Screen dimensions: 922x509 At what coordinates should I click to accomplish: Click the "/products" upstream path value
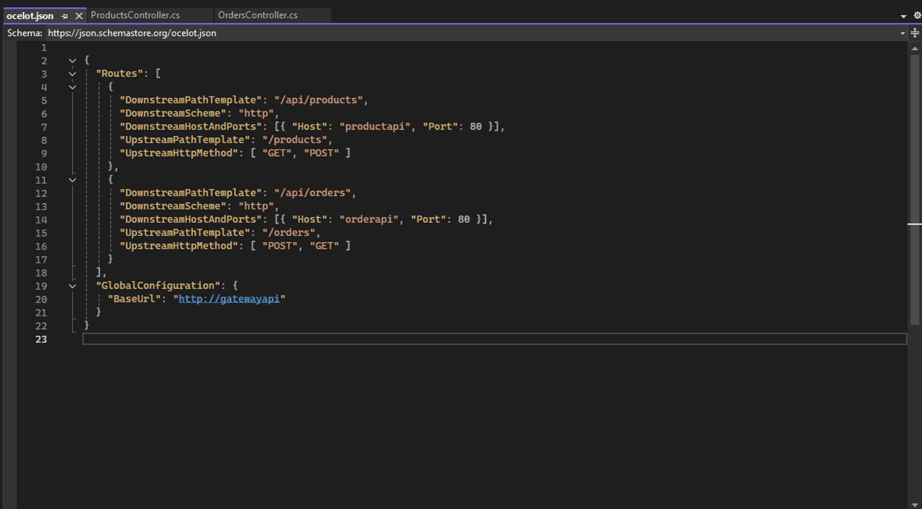tap(294, 140)
